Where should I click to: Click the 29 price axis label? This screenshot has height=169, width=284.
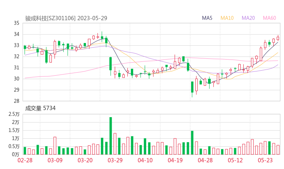[17, 90]
